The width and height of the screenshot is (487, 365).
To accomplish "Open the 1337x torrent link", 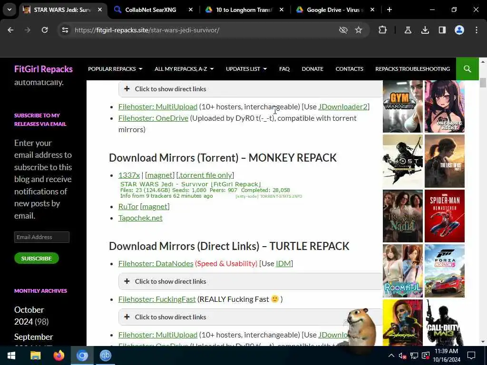I will click(129, 175).
